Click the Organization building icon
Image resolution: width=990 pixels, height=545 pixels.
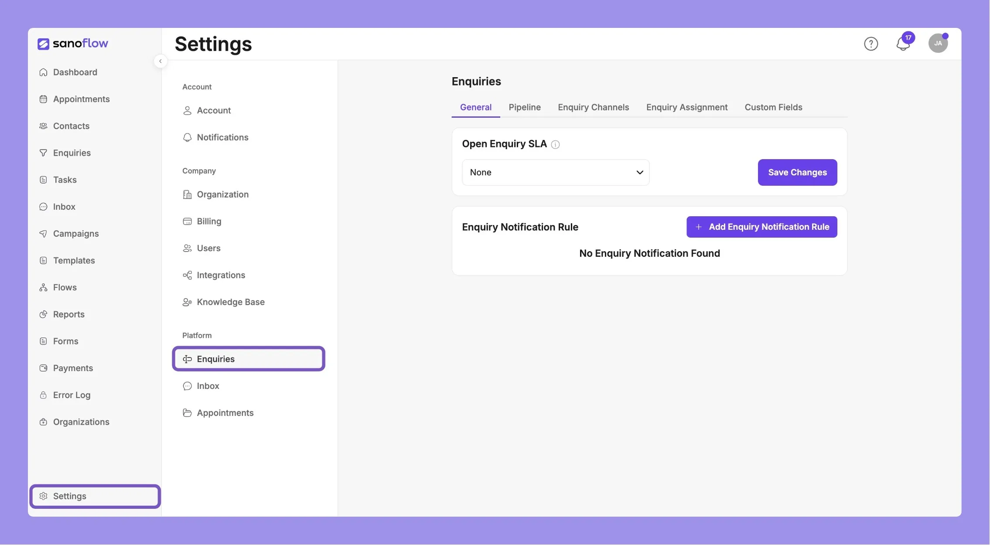[x=187, y=194]
